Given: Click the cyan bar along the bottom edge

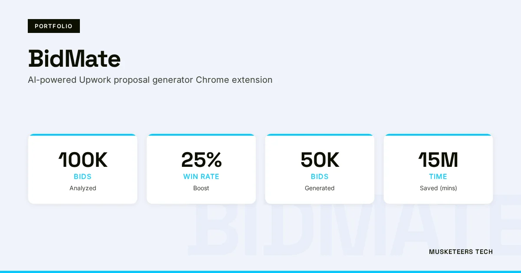Looking at the screenshot, I should [260, 272].
